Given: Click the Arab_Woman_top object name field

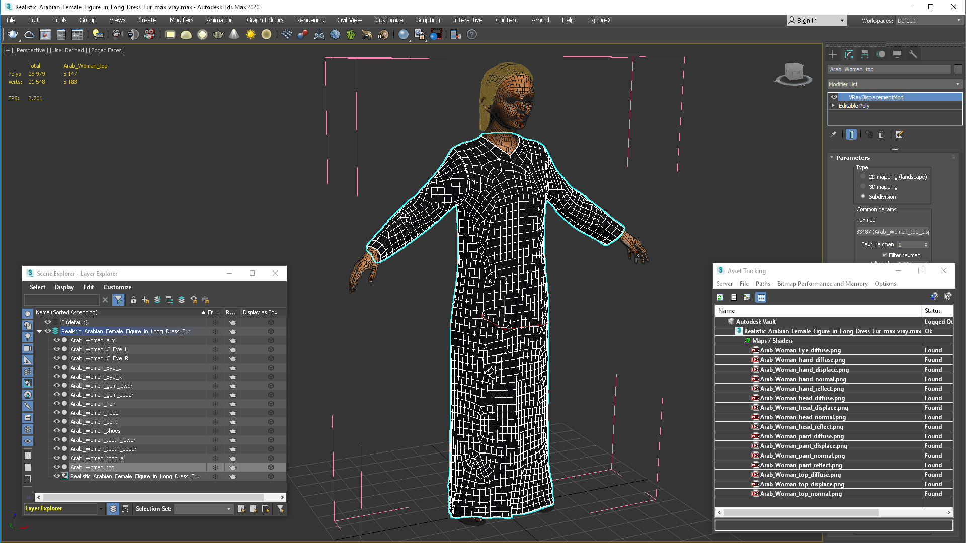Looking at the screenshot, I should point(889,69).
